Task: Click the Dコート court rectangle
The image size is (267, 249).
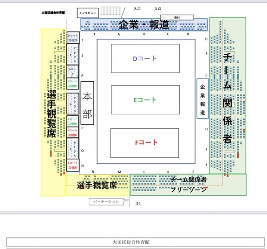Action: [x=145, y=59]
